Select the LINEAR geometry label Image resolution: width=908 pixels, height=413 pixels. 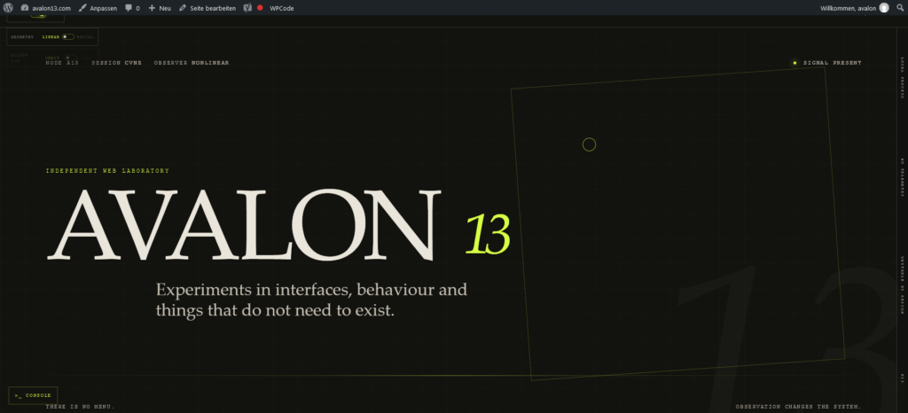(x=51, y=36)
